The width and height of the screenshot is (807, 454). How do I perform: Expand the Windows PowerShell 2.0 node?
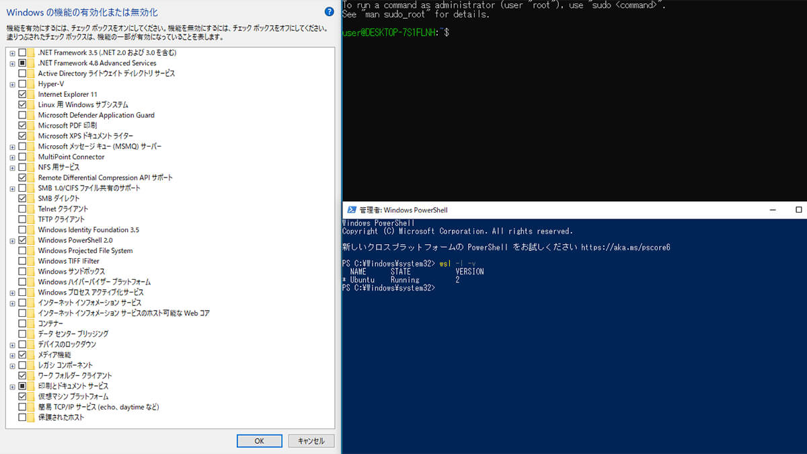click(x=12, y=240)
